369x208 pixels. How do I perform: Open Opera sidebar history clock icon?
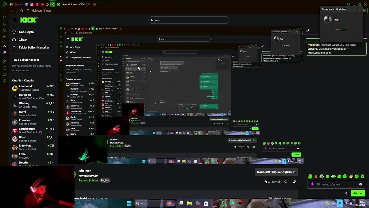click(x=5, y=68)
